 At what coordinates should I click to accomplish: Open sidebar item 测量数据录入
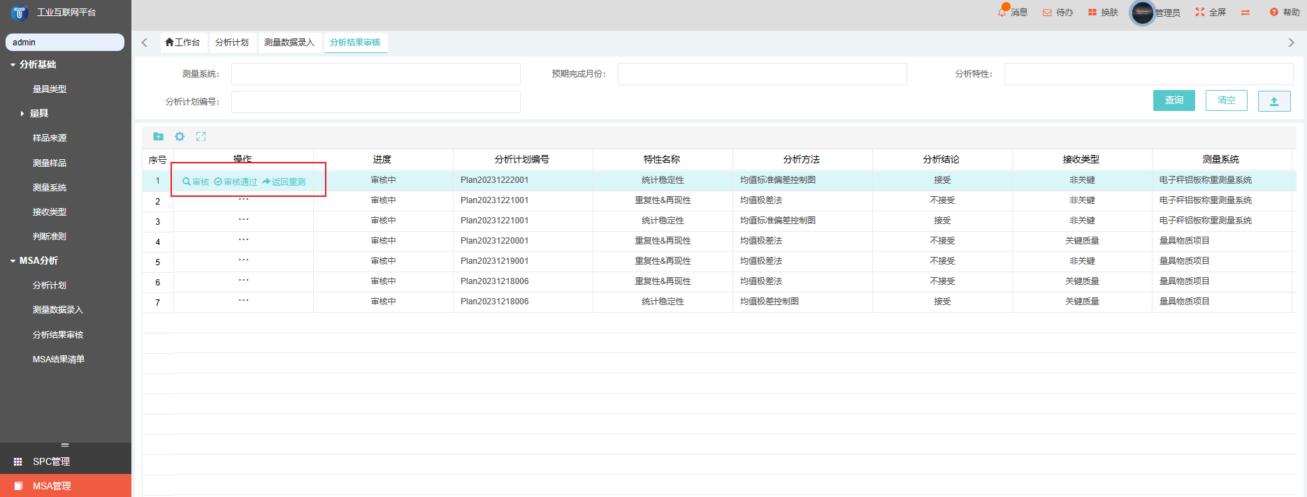(x=58, y=310)
